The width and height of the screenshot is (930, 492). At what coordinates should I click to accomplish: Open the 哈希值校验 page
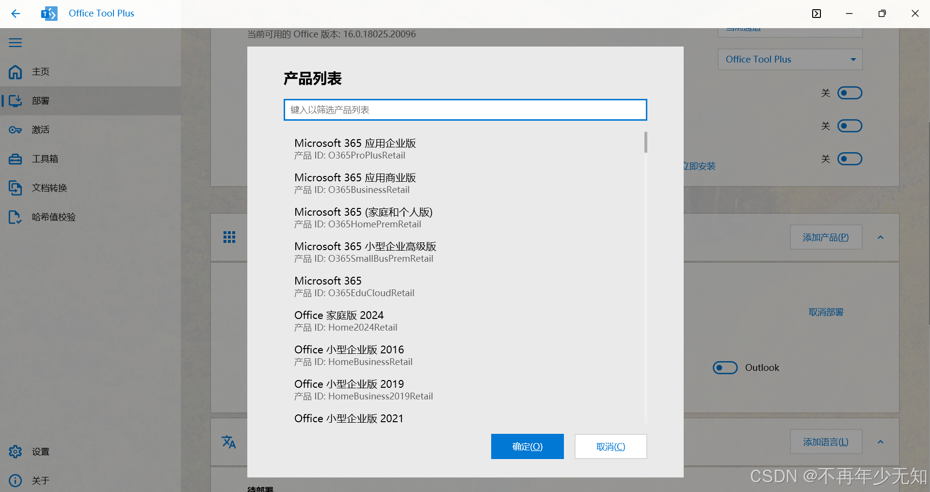coord(91,217)
